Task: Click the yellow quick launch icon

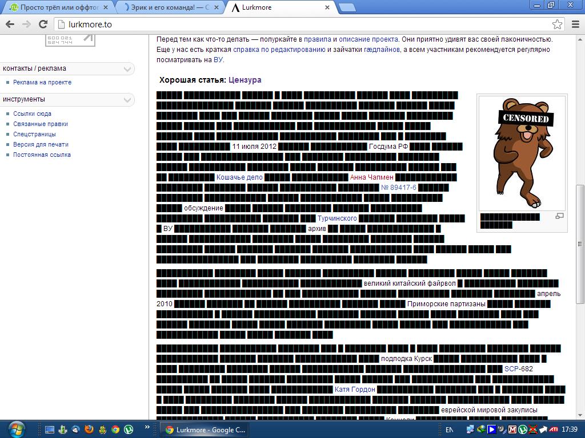Action: click(x=102, y=430)
